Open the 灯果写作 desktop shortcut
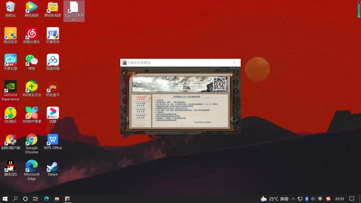Viewport: 361px width, 203px height. [x=53, y=36]
